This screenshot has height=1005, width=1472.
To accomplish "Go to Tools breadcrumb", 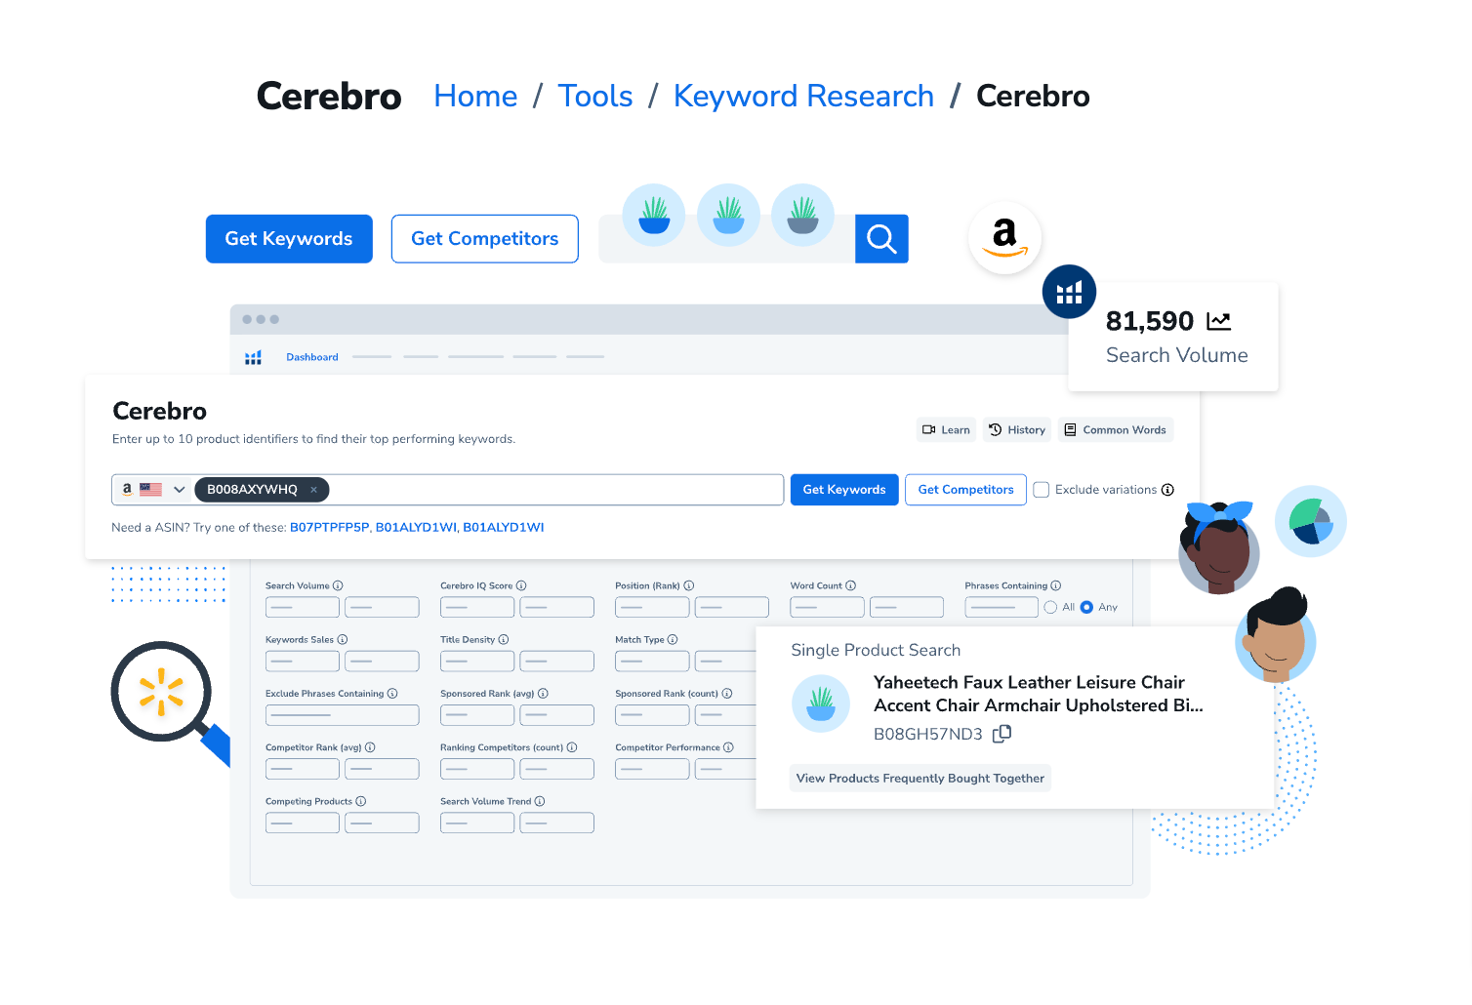I will [595, 96].
